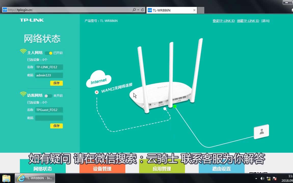Switch to the 路由设置 tab

click(221, 168)
